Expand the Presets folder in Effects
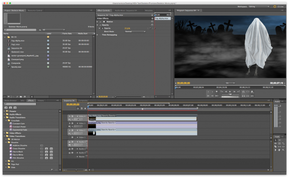The height and width of the screenshot is (178, 289). (4, 111)
